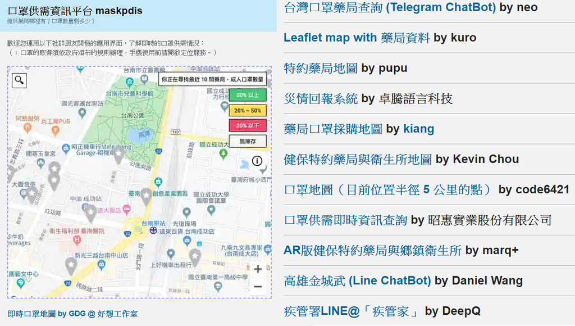The image size is (575, 326).
Task: Click the magnifier search icon on map
Action: 19,80
